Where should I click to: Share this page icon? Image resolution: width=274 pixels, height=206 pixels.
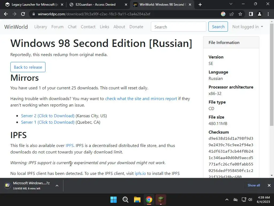pos(232,14)
